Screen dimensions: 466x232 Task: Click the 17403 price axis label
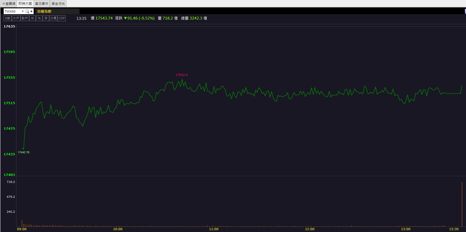point(9,175)
